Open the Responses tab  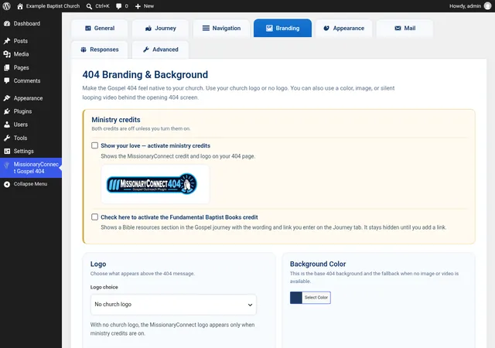tap(100, 50)
